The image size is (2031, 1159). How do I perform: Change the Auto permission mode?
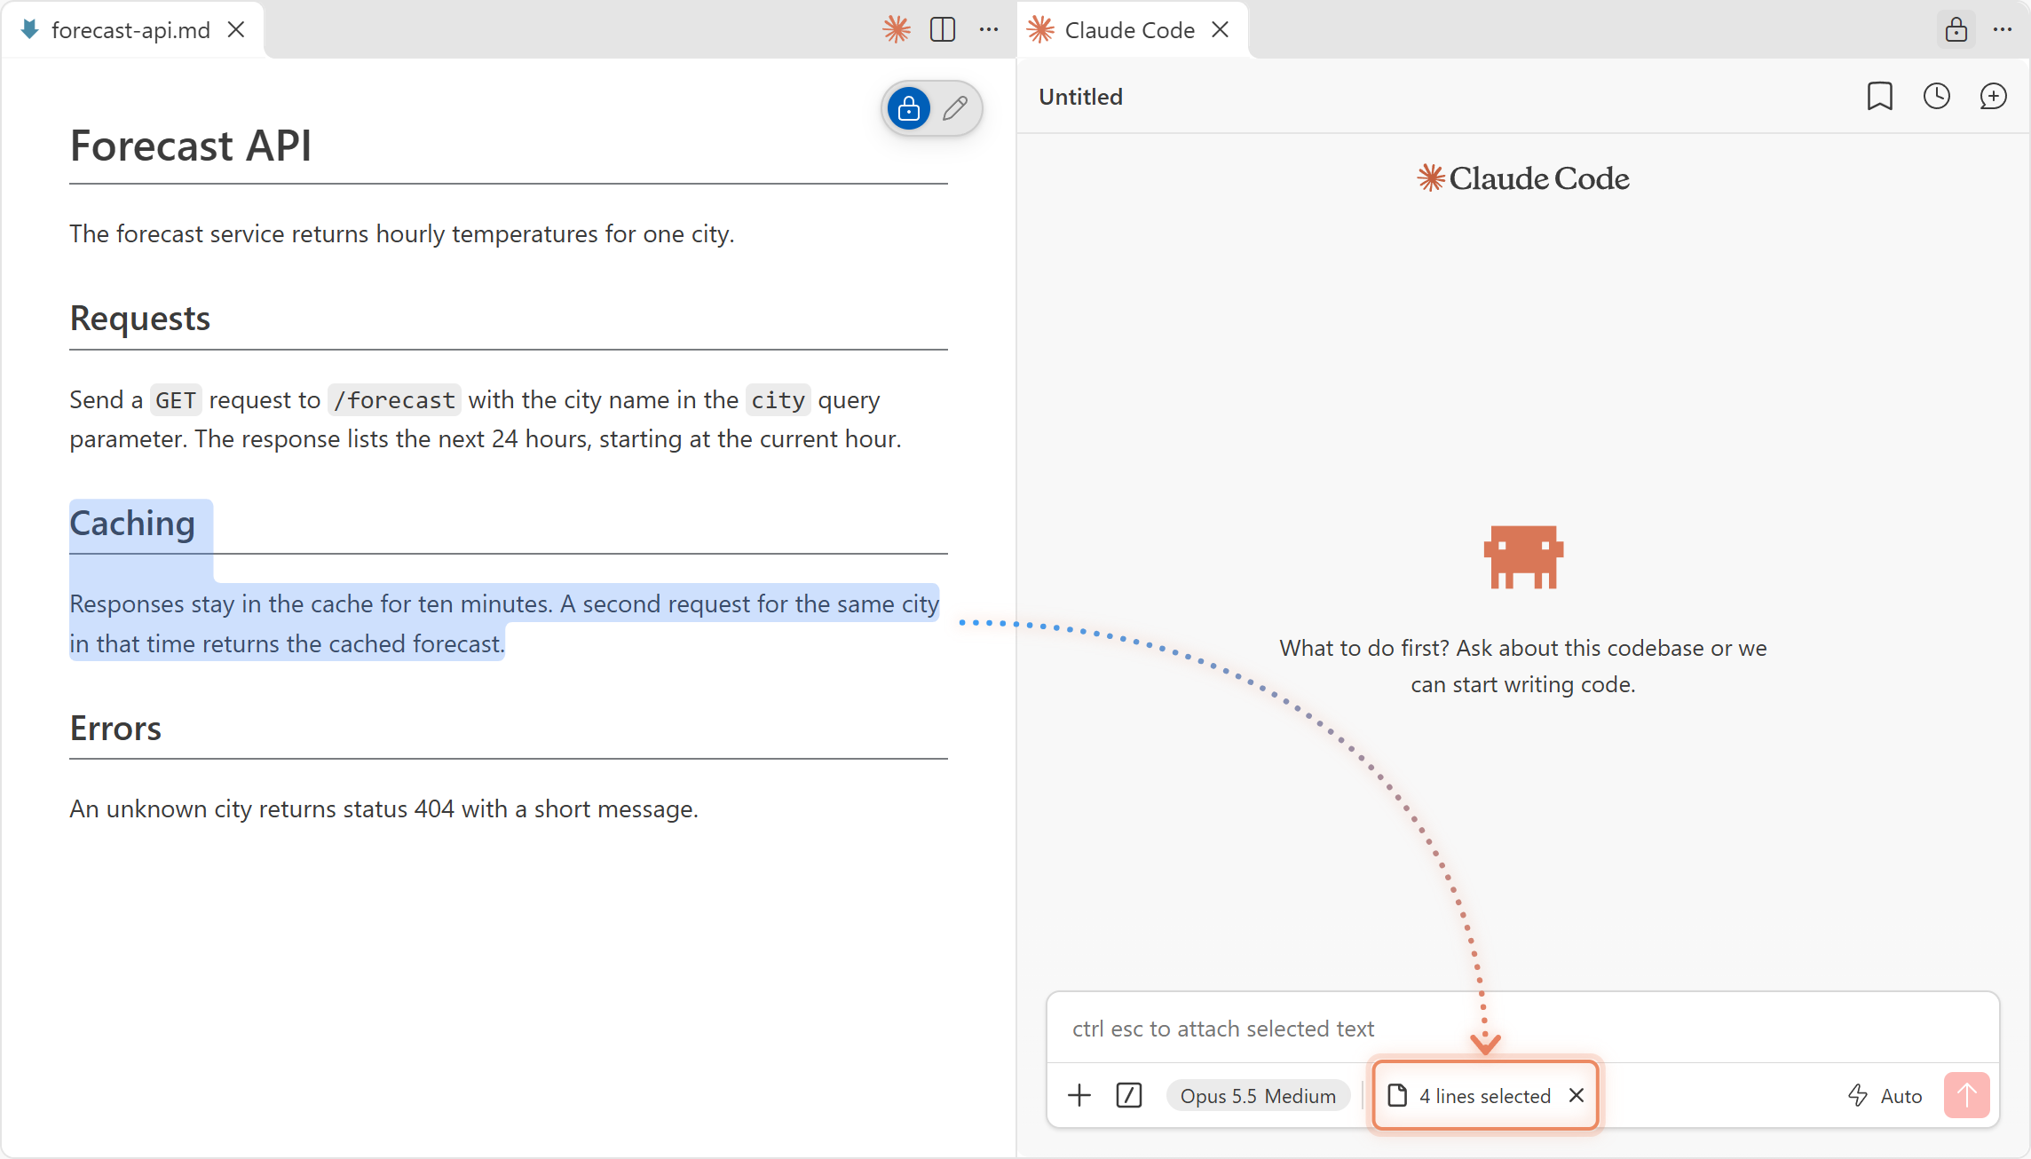click(x=1885, y=1095)
